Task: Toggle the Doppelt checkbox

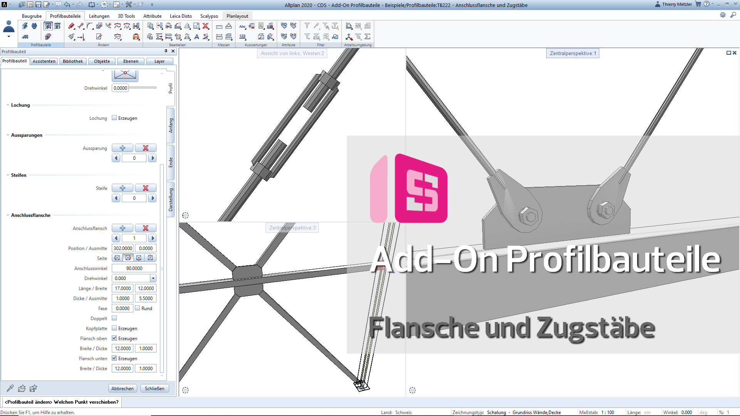Action: coord(114,318)
